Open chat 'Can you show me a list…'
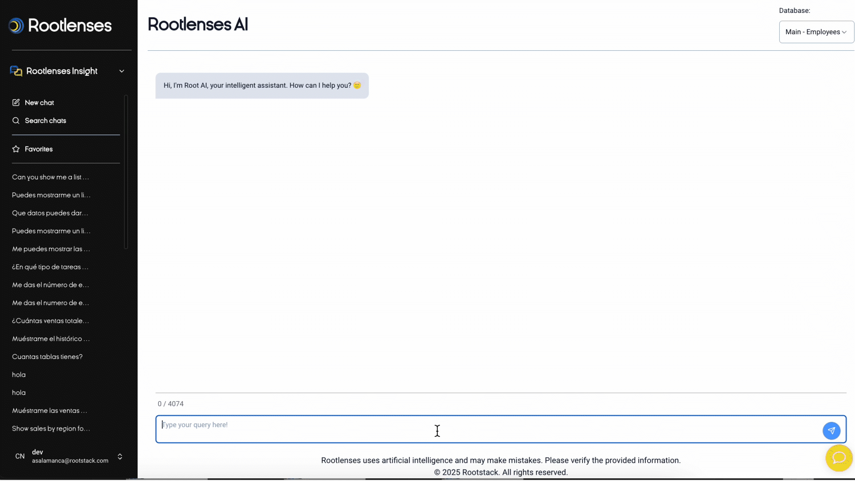Viewport: 855px width, 481px height. (x=50, y=177)
